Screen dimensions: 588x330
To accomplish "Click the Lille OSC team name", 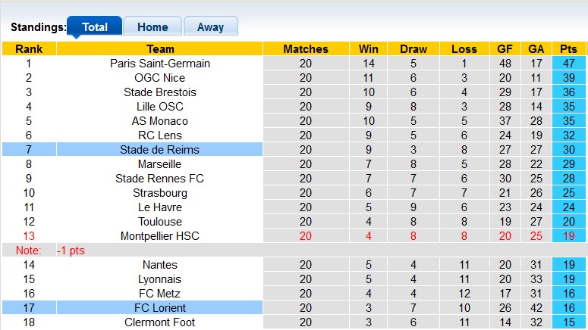I will click(160, 107).
